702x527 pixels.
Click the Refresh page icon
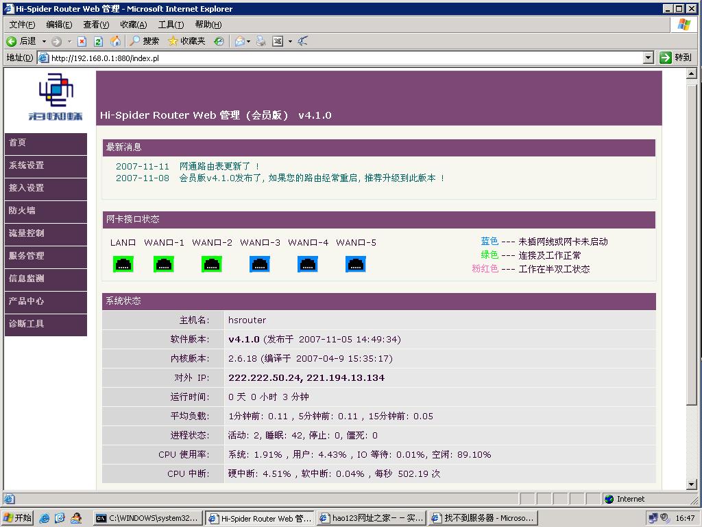tap(97, 41)
